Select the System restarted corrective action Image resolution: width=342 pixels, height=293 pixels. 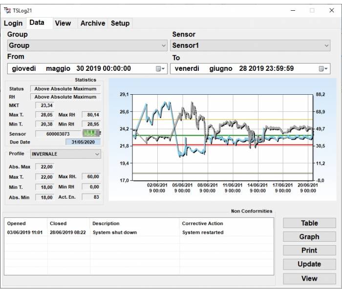203,232
